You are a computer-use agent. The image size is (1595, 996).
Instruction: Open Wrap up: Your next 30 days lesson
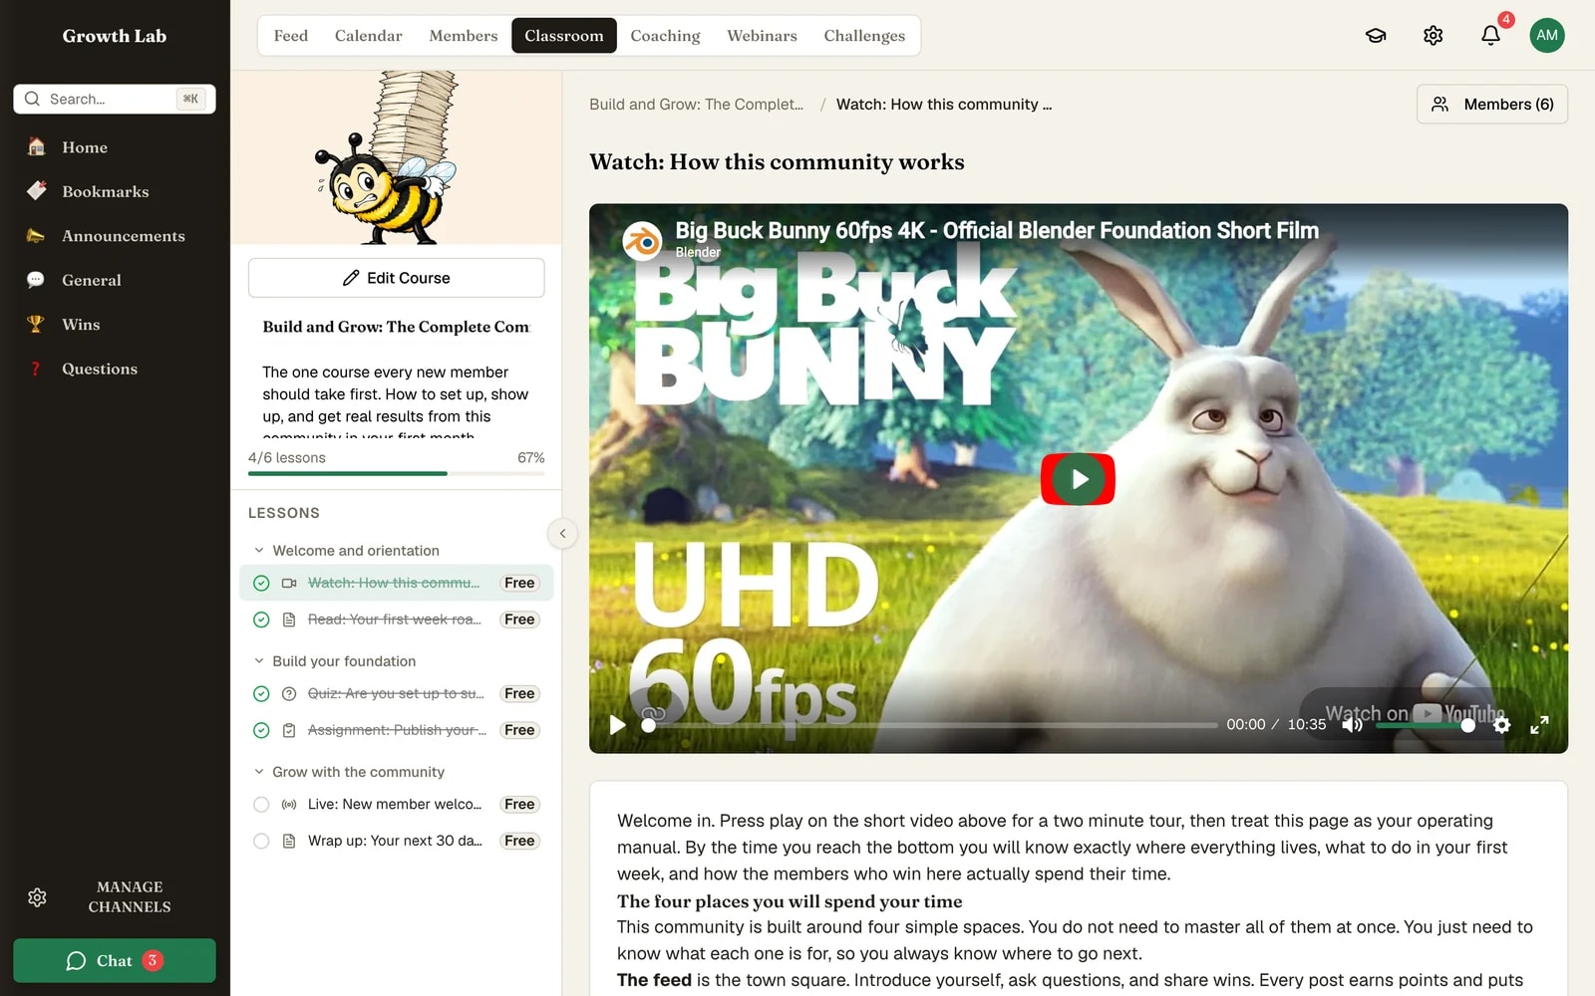click(x=397, y=842)
